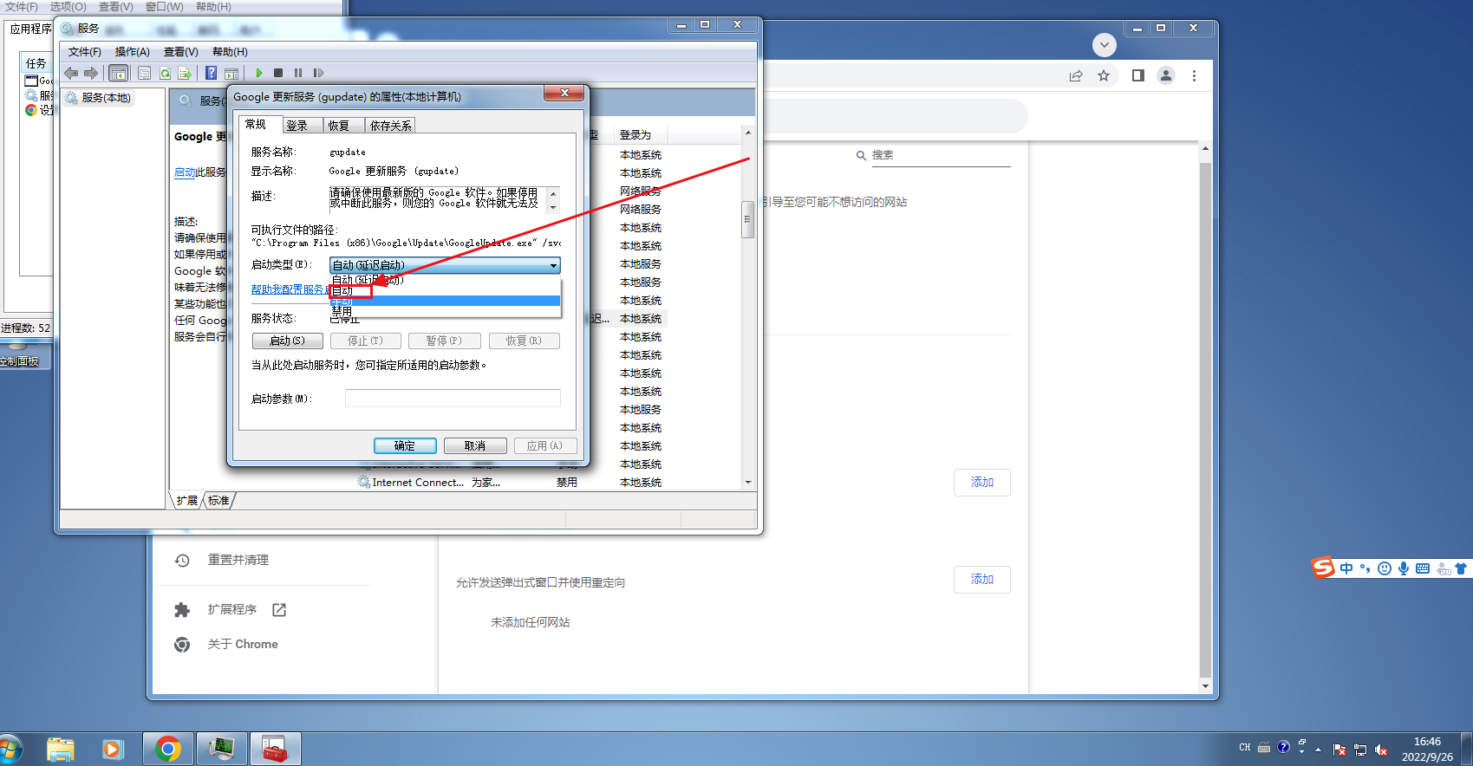
Task: Click the Back arrow in Services toolbar
Action: pos(71,74)
